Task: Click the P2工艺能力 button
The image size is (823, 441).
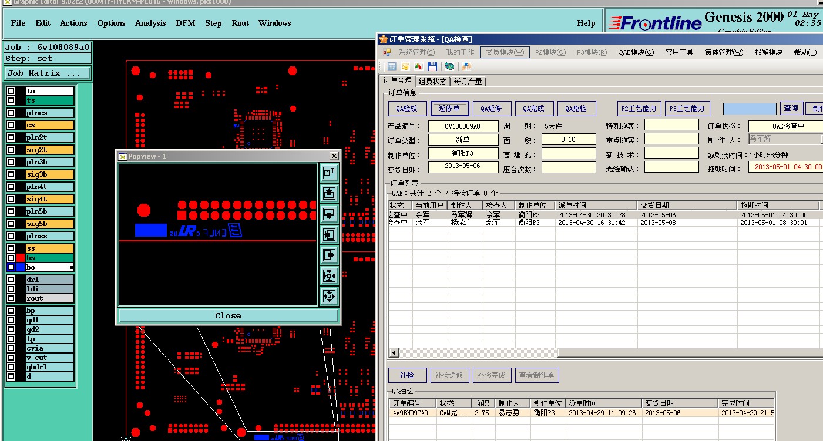Action: point(640,109)
